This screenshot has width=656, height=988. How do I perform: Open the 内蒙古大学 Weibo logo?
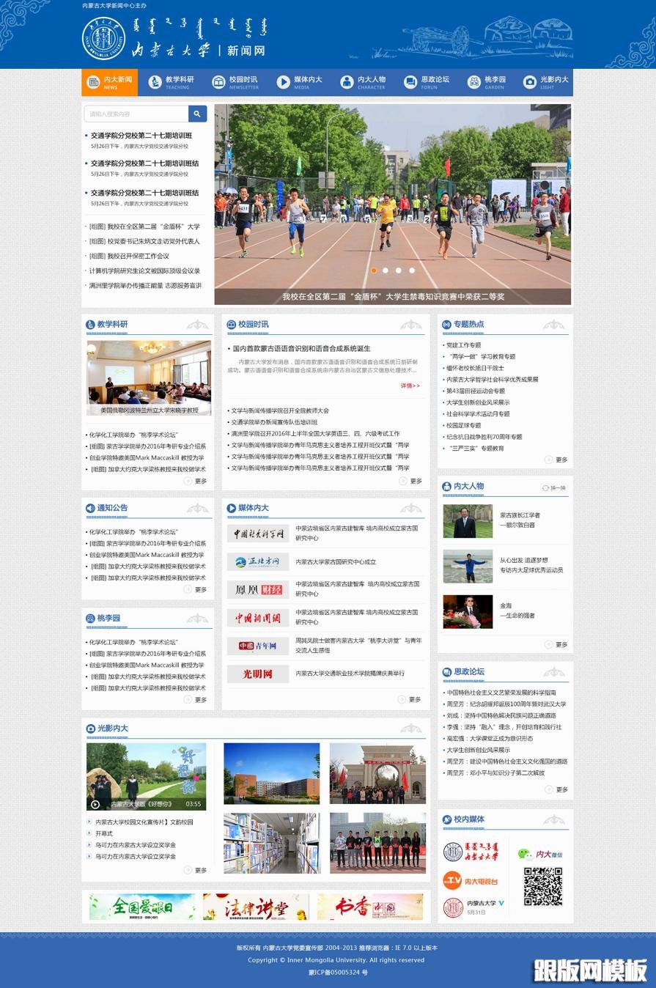click(x=453, y=907)
